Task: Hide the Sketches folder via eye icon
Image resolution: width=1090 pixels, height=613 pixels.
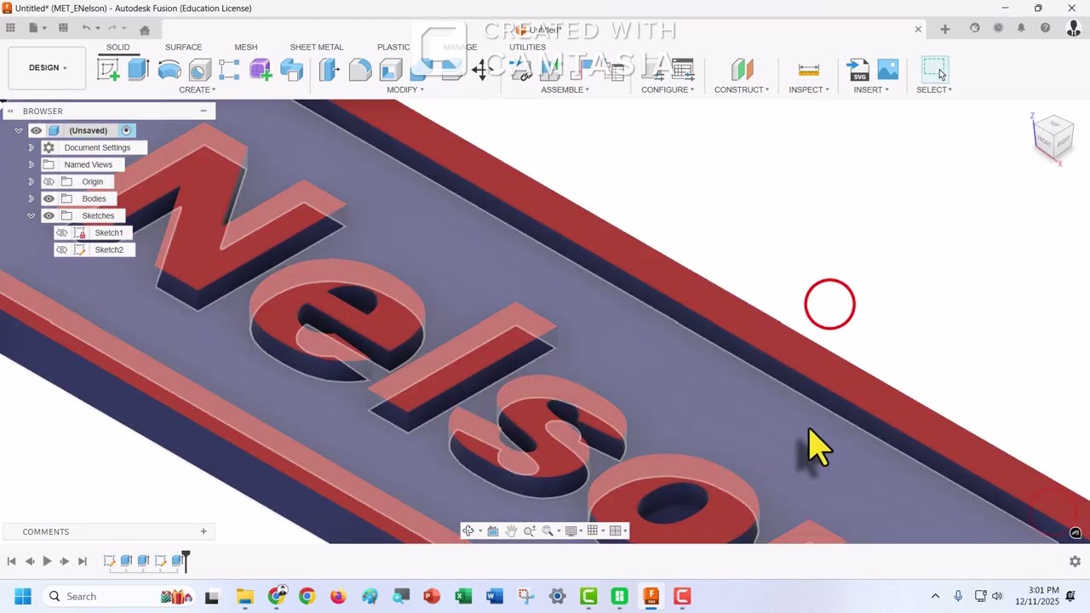Action: 49,215
